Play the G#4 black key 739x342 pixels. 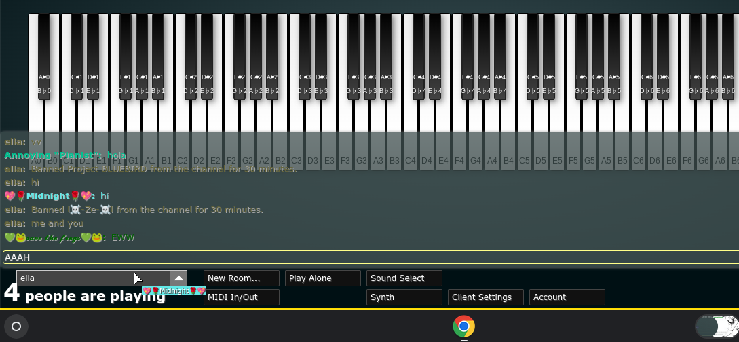[x=484, y=56]
